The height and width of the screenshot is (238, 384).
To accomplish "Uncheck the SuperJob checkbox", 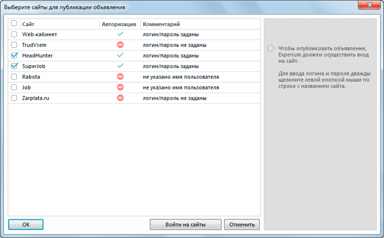I will point(14,66).
